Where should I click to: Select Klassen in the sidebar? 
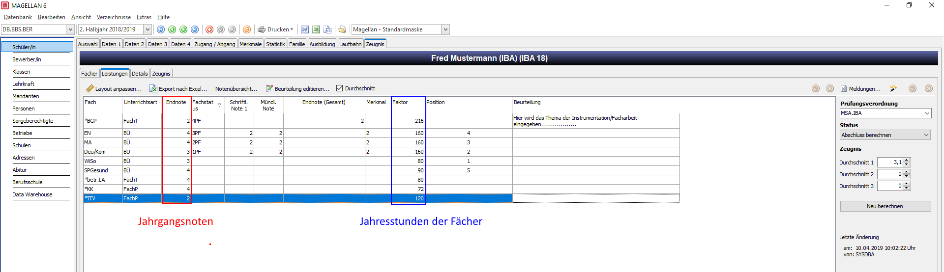pyautogui.click(x=21, y=72)
